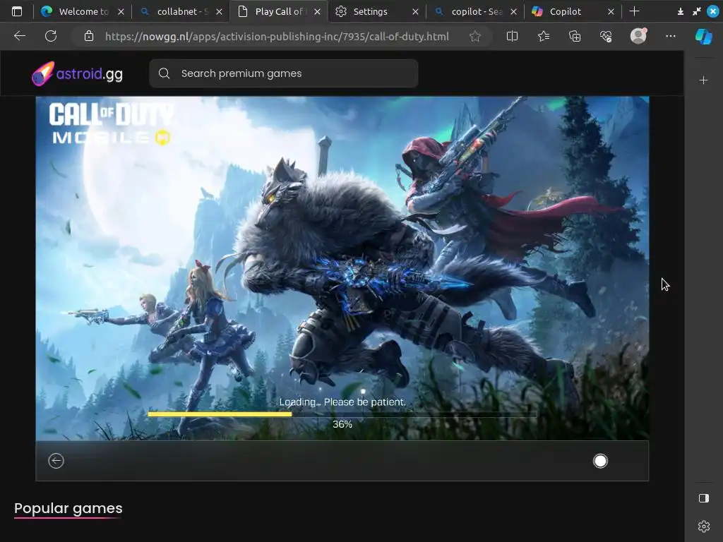Click the yellow loading progress bar
Screen dimensions: 723x542
coord(220,414)
